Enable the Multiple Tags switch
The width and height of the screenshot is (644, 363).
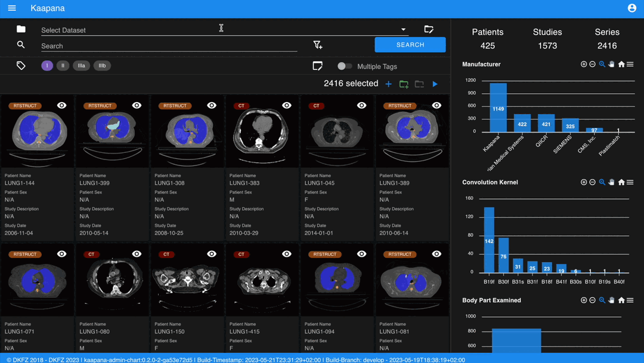click(345, 66)
